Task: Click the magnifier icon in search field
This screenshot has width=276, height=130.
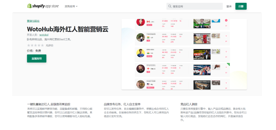Action: click(x=170, y=6)
